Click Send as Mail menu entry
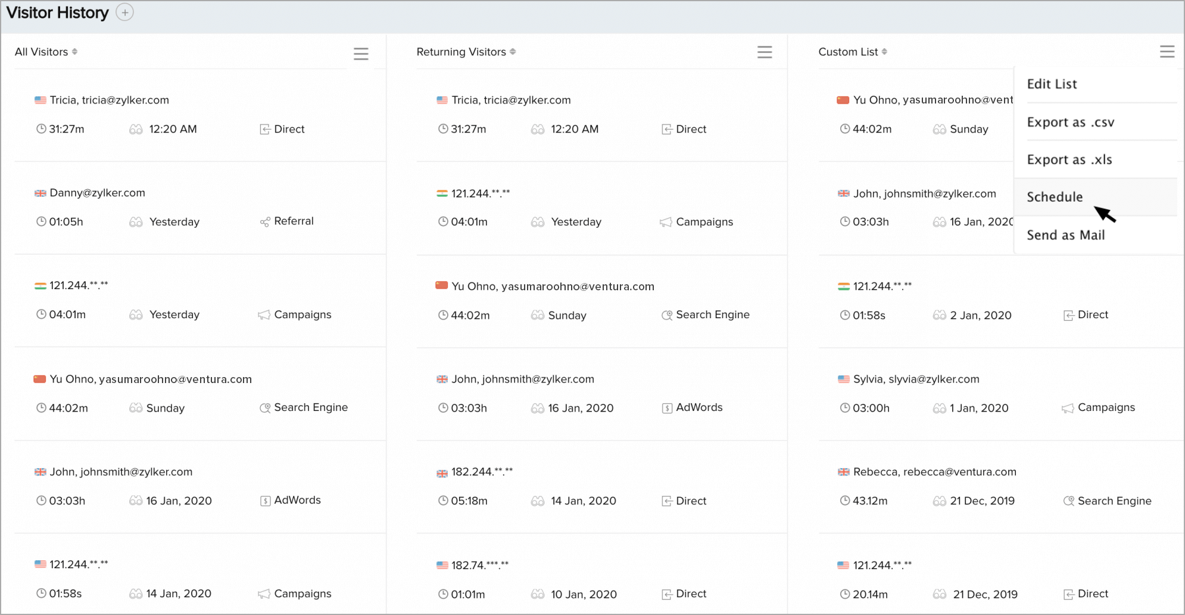 [1065, 236]
